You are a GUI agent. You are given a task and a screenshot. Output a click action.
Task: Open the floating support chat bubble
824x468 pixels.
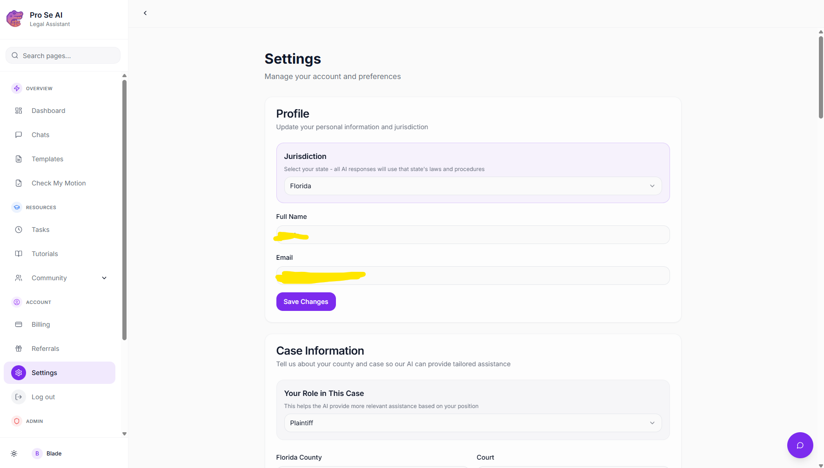coord(800,445)
